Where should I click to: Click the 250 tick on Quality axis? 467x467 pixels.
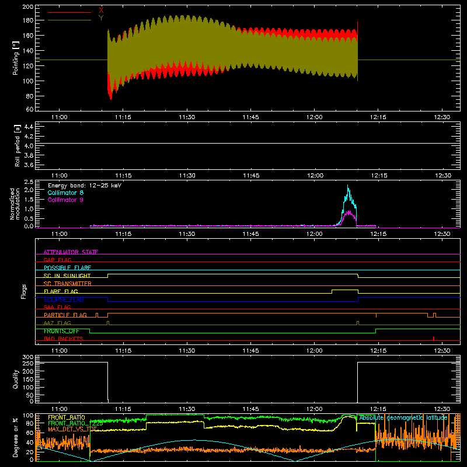coord(27,363)
